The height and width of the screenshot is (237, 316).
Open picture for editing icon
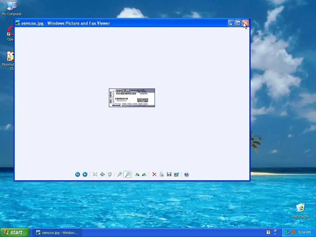pyautogui.click(x=176, y=175)
